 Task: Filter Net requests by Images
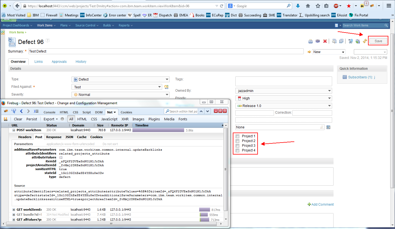coord(138,119)
